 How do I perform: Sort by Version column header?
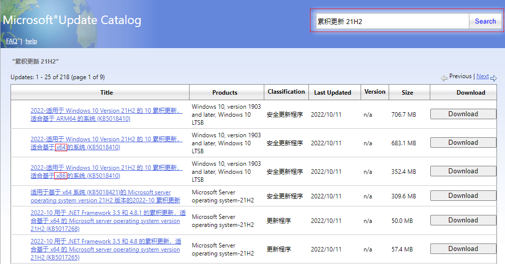[x=375, y=92]
